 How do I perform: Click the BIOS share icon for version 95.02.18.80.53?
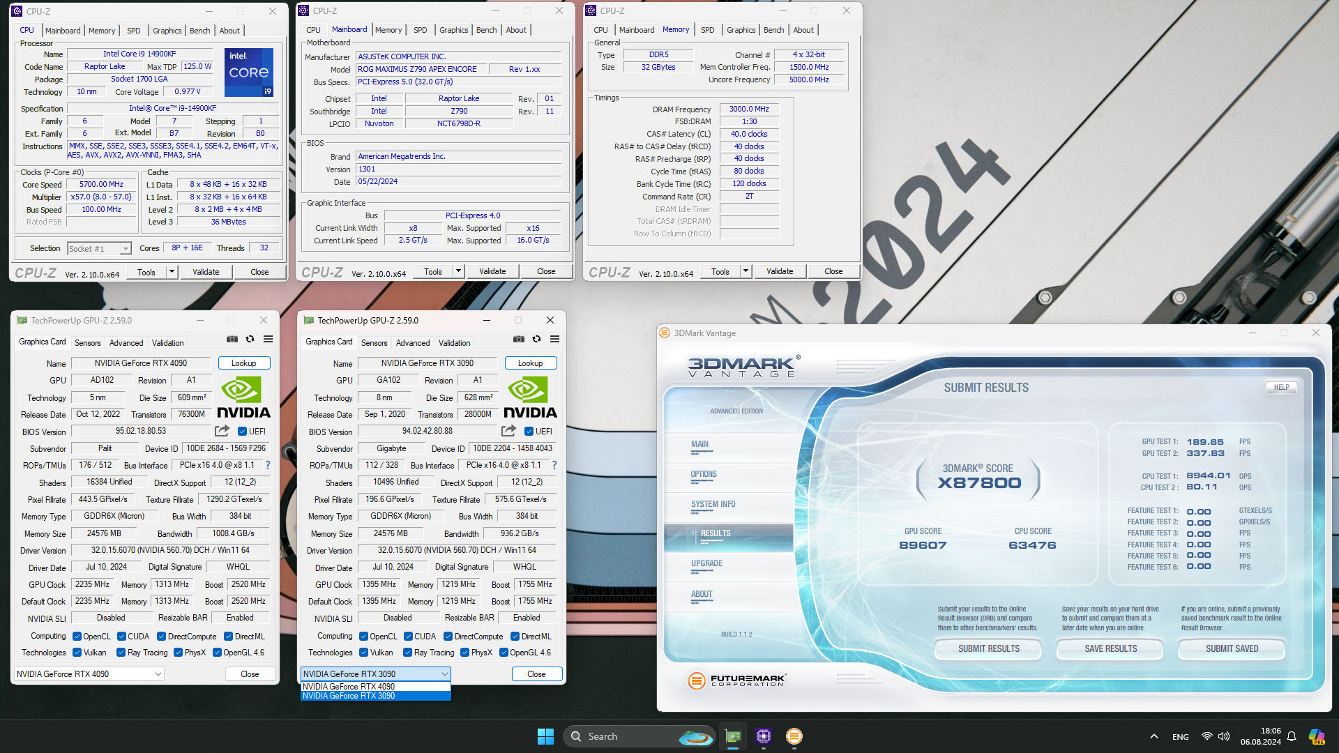pyautogui.click(x=222, y=431)
